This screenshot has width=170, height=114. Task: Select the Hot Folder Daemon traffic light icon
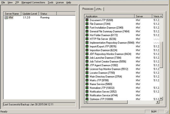coord(87,35)
